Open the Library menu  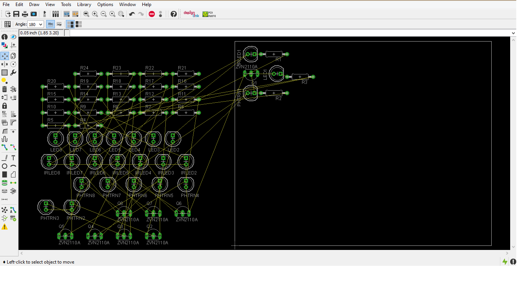(84, 4)
